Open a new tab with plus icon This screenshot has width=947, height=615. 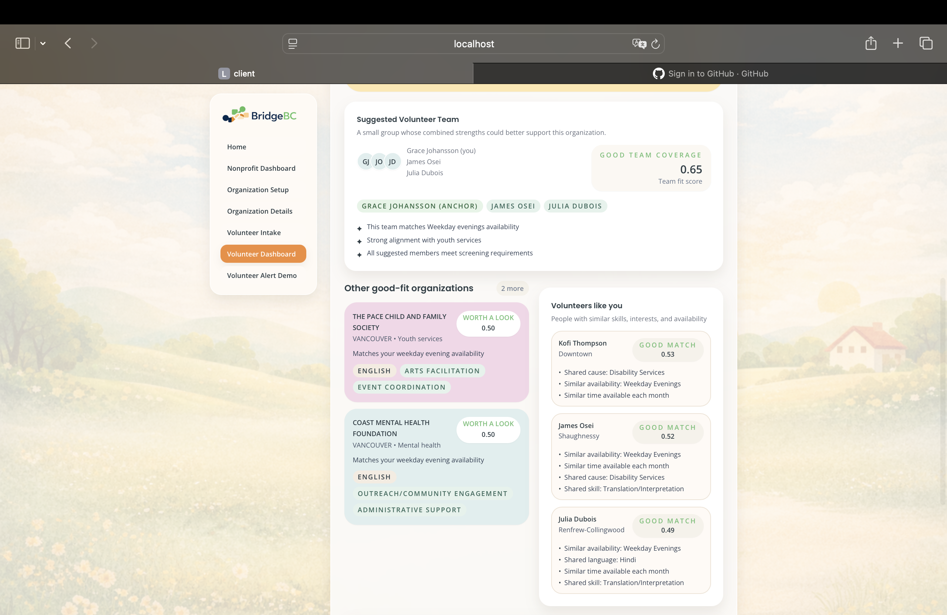coord(898,43)
